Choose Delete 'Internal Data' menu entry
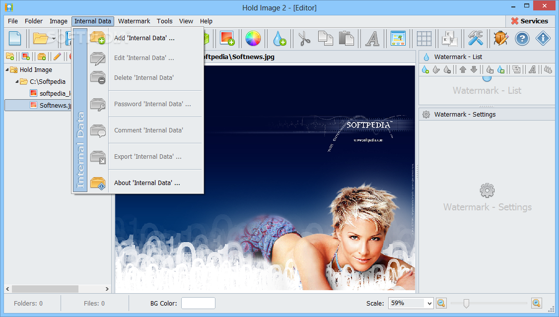Image resolution: width=559 pixels, height=317 pixels. tap(145, 78)
